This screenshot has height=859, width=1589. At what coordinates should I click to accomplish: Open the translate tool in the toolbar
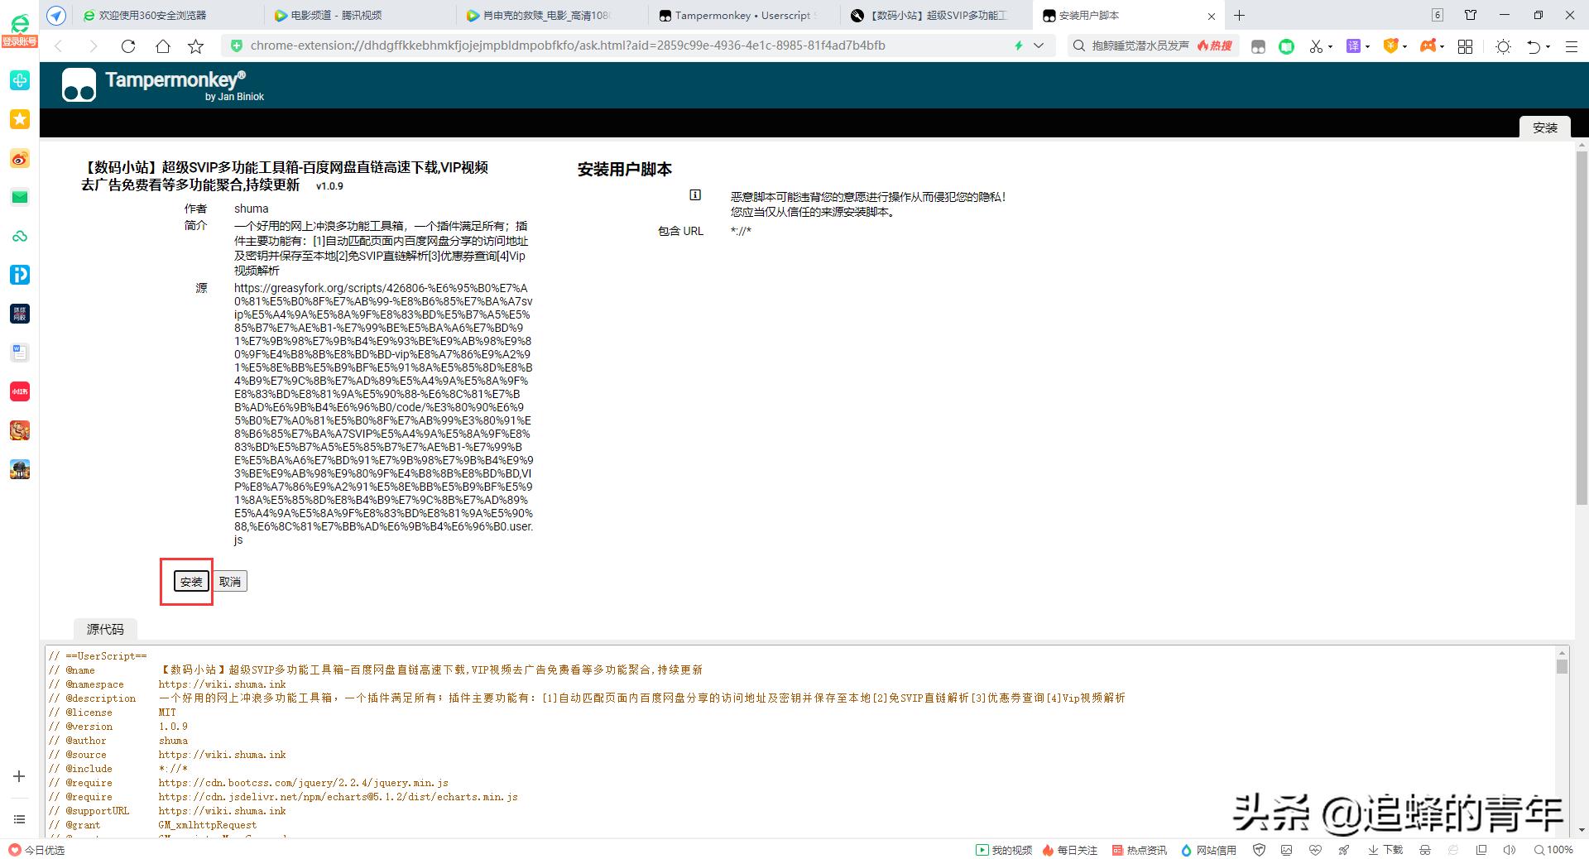1352,46
